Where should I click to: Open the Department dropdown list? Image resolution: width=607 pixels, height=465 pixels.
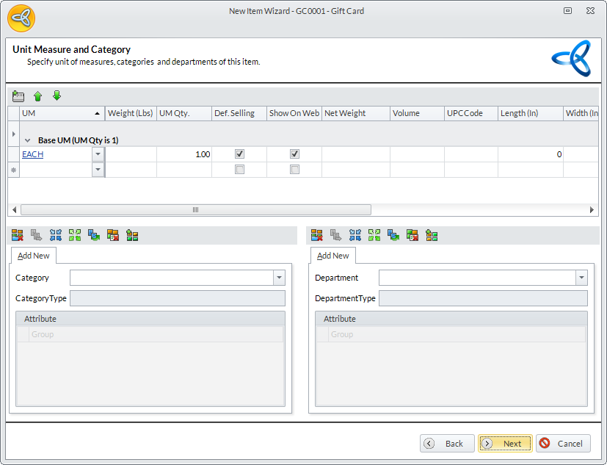click(x=581, y=278)
